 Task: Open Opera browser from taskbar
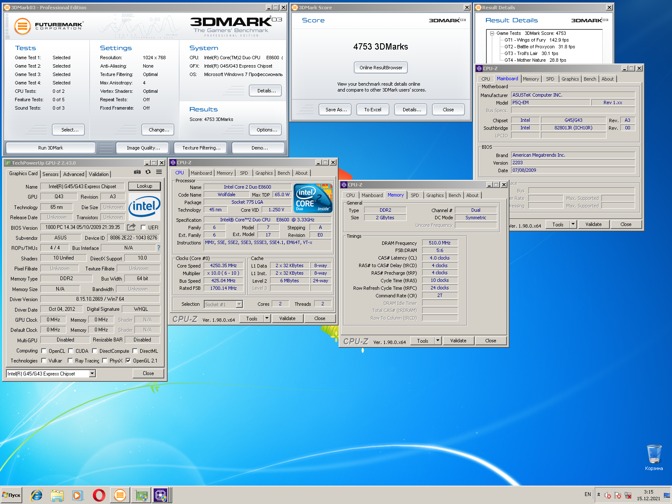point(99,495)
